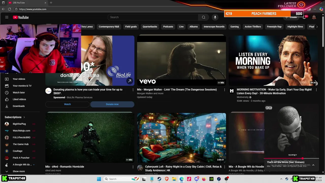Select the Gaming chip
The height and width of the screenshot is (183, 325).
coord(235,27)
